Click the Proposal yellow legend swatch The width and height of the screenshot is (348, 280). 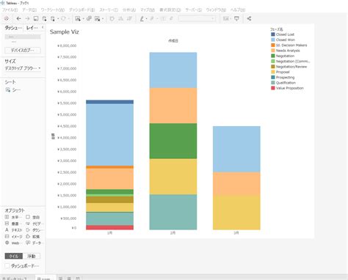pos(273,72)
